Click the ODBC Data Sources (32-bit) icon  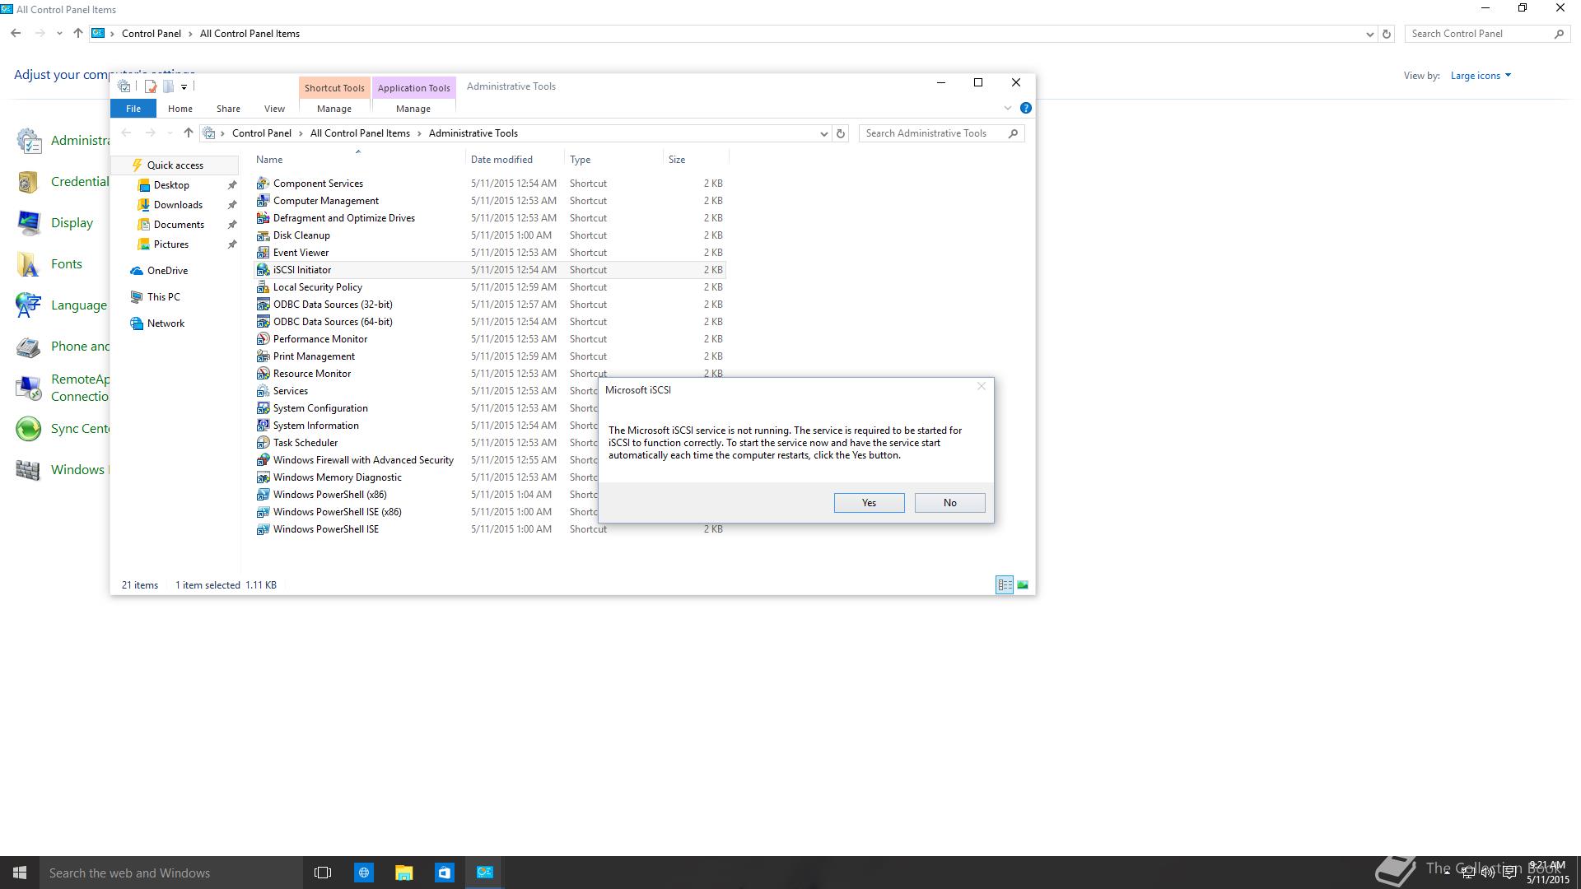[263, 305]
